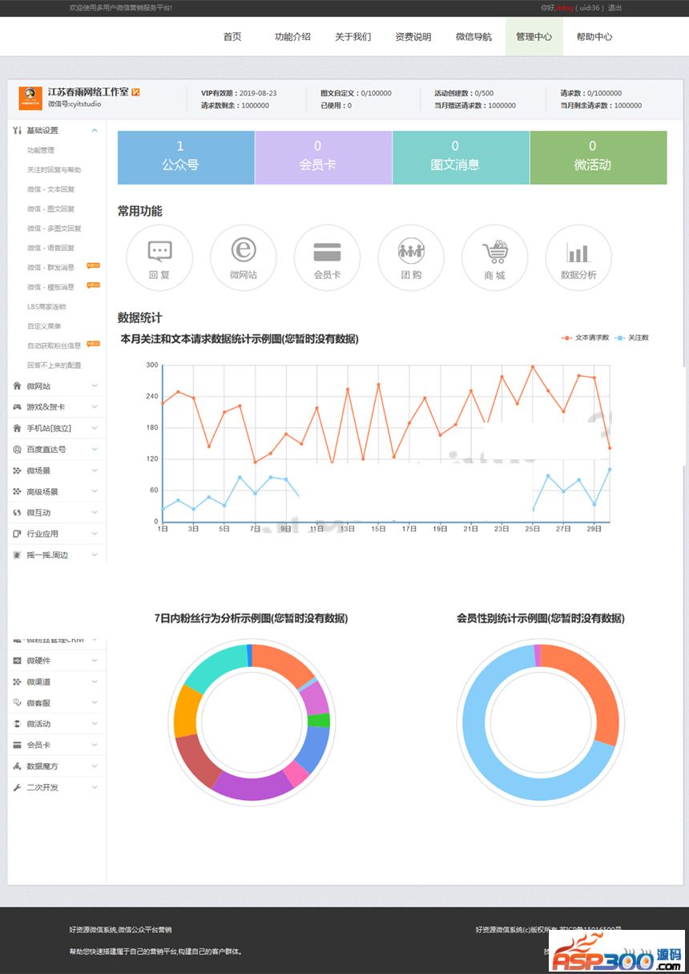Viewport: 689px width, 974px height.
Task: Open the 团购 group-buy icon
Action: 411,257
